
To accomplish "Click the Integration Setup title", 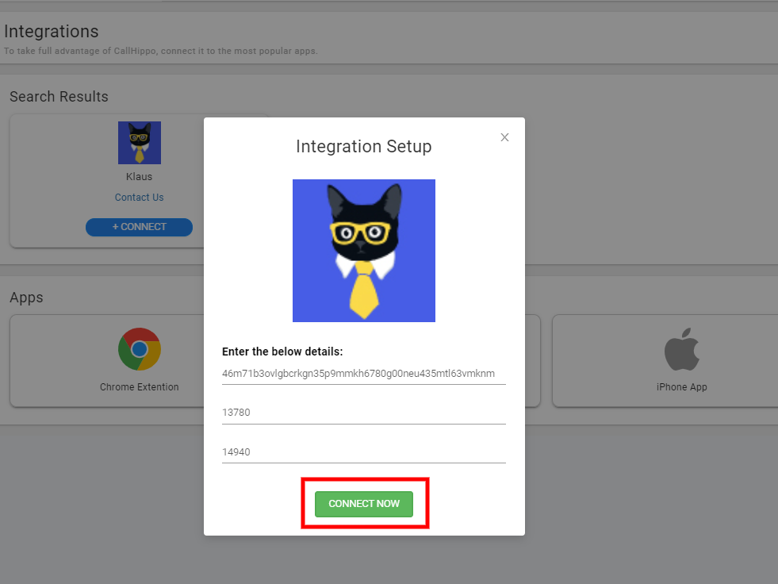I will tap(364, 147).
